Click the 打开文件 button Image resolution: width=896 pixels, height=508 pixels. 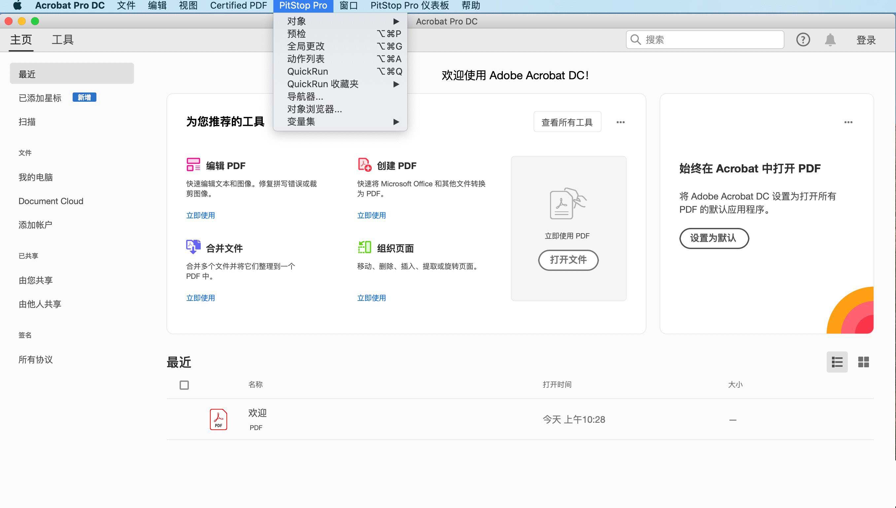pyautogui.click(x=568, y=260)
